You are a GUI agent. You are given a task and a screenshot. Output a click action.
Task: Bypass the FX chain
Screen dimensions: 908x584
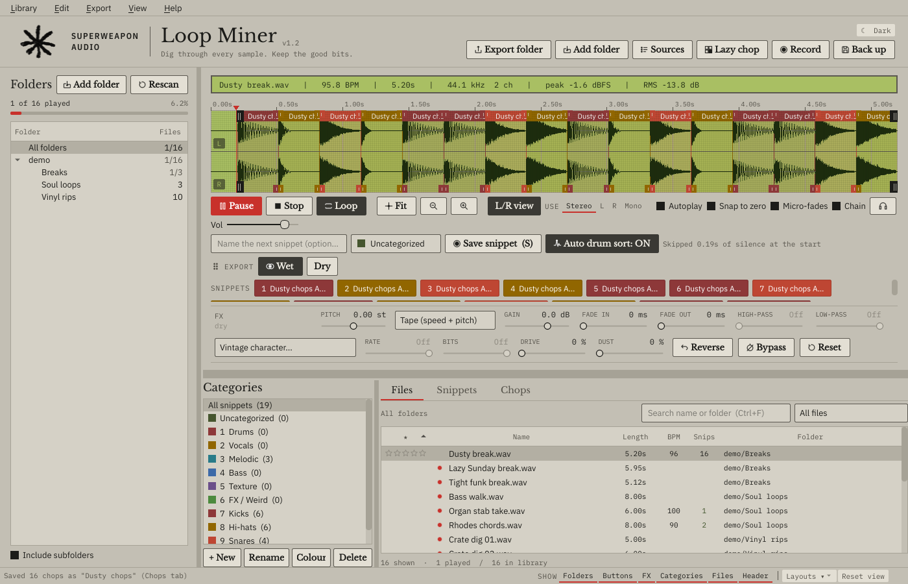pyautogui.click(x=767, y=348)
